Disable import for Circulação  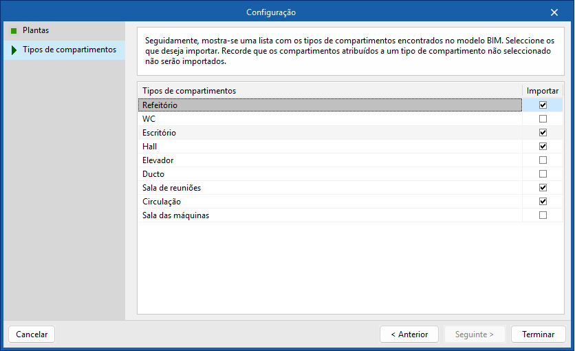click(543, 202)
